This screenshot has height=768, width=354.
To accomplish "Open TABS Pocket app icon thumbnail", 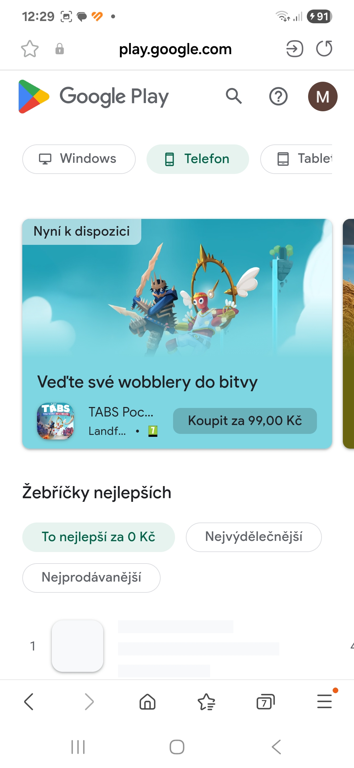I will (55, 421).
